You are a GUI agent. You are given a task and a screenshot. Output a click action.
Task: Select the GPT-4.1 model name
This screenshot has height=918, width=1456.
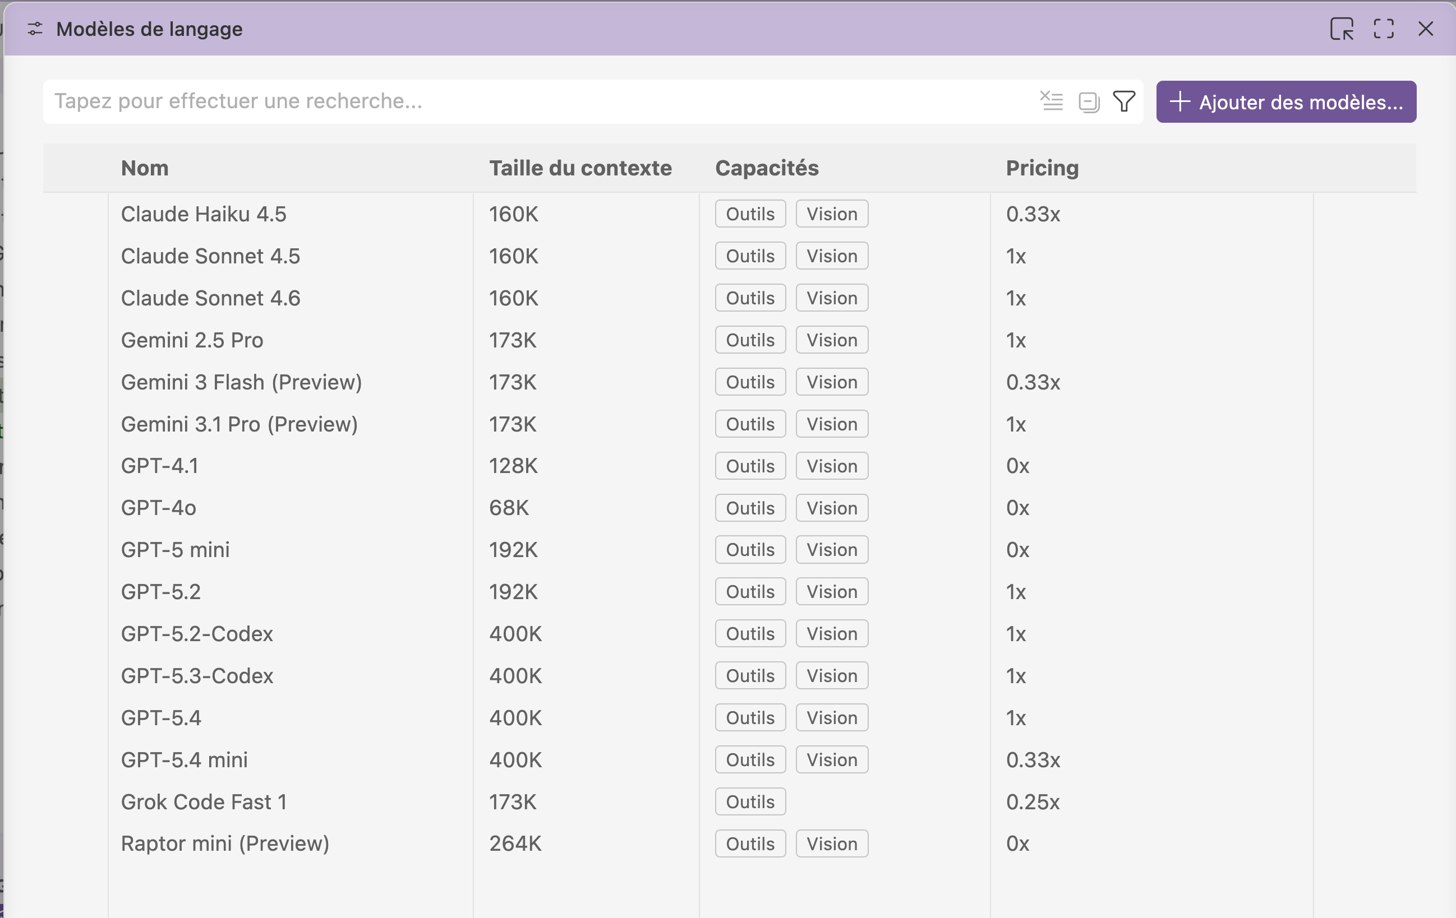click(x=160, y=466)
